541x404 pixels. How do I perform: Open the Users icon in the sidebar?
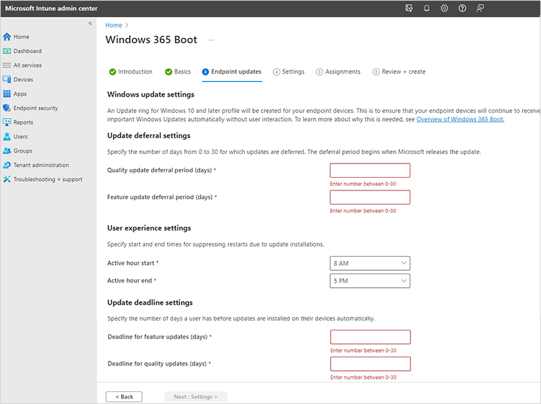pos(7,136)
